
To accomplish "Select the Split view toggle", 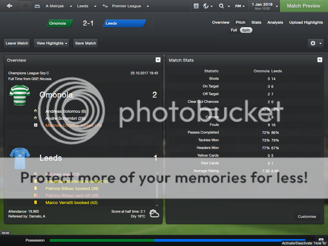I will (246, 30).
